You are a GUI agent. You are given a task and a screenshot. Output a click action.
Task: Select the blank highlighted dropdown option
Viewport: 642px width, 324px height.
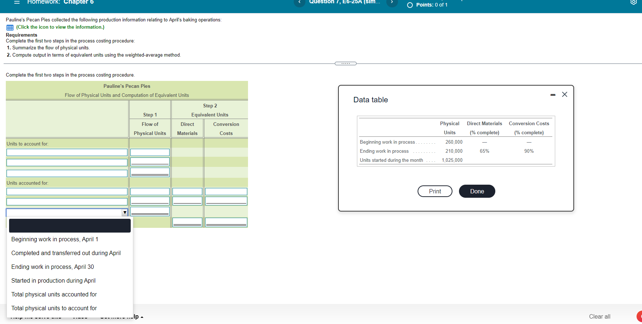70,226
